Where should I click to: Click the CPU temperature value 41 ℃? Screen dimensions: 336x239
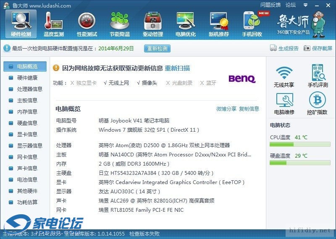click(301, 138)
